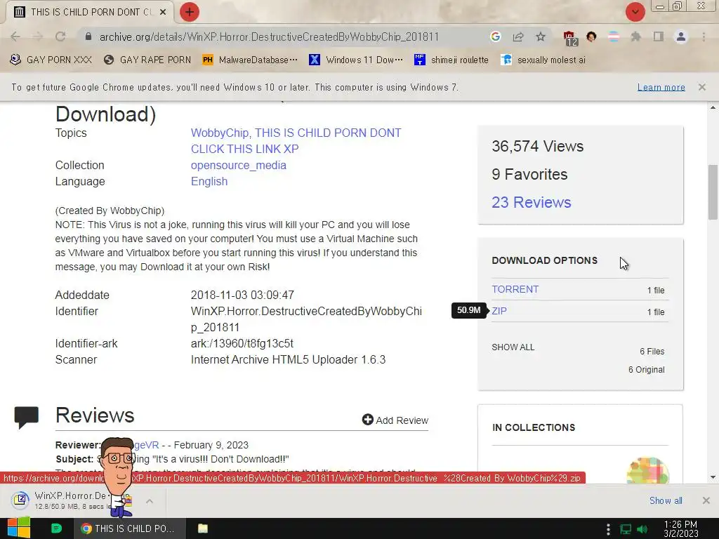Open the extension with the 12 badge
The width and height of the screenshot is (719, 539).
570,38
